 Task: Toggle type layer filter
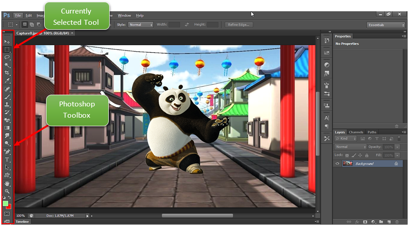pyautogui.click(x=377, y=139)
